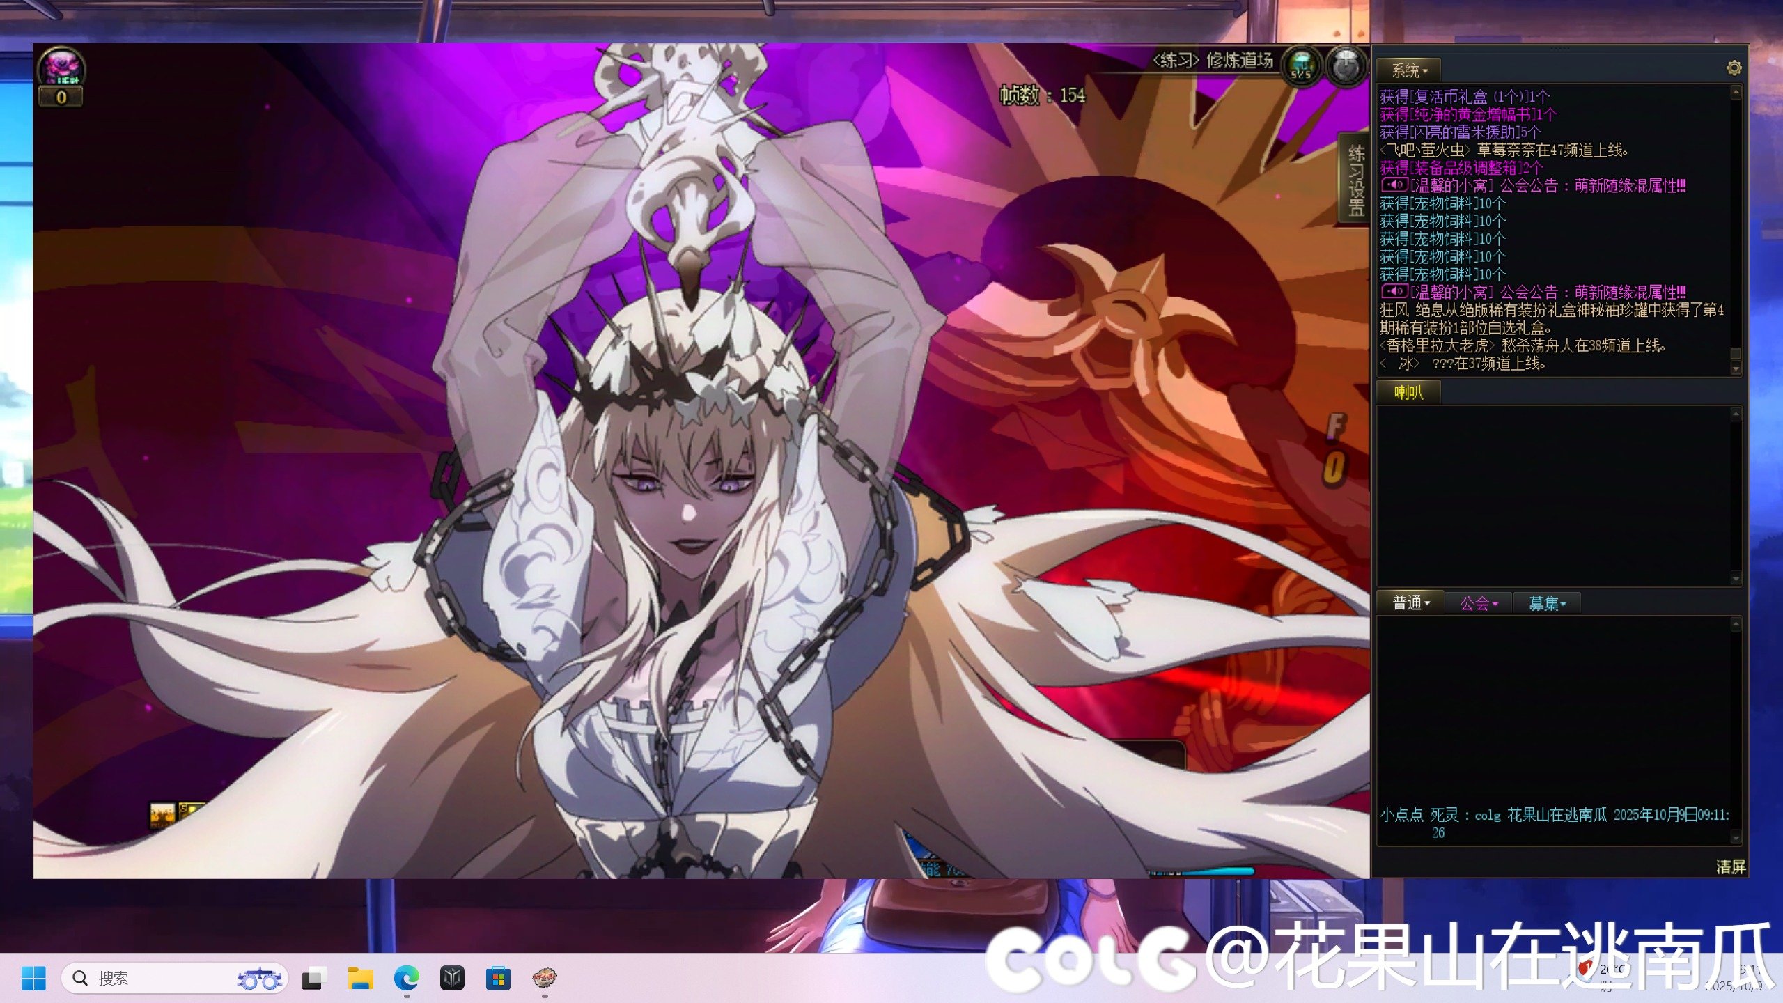Screen dimensions: 1783x1003
Task: Open File Explorer from taskbar
Action: coord(360,979)
